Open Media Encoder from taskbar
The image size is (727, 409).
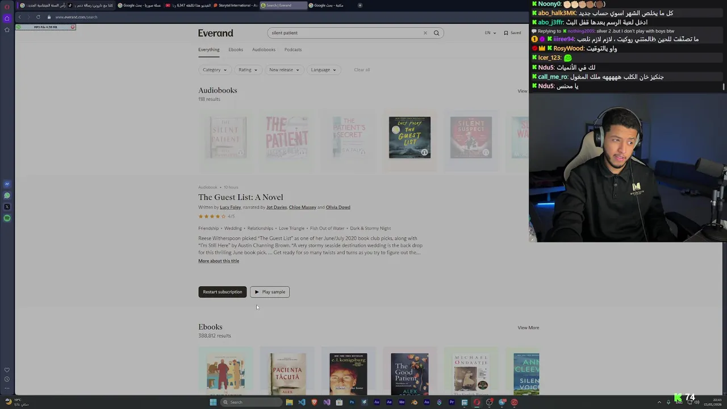[402, 402]
